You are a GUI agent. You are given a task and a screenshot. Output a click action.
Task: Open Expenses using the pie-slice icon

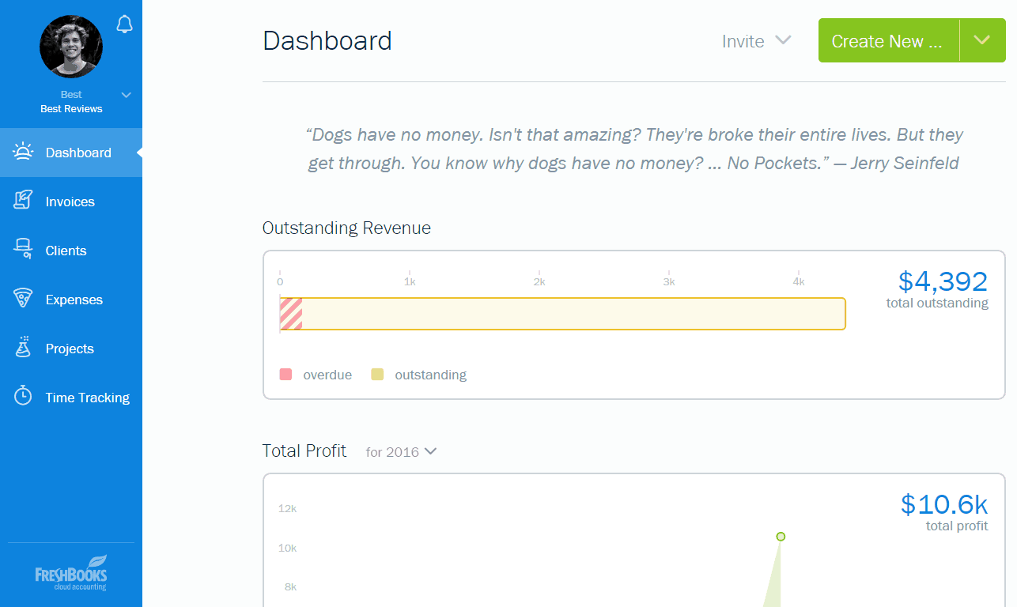point(24,299)
